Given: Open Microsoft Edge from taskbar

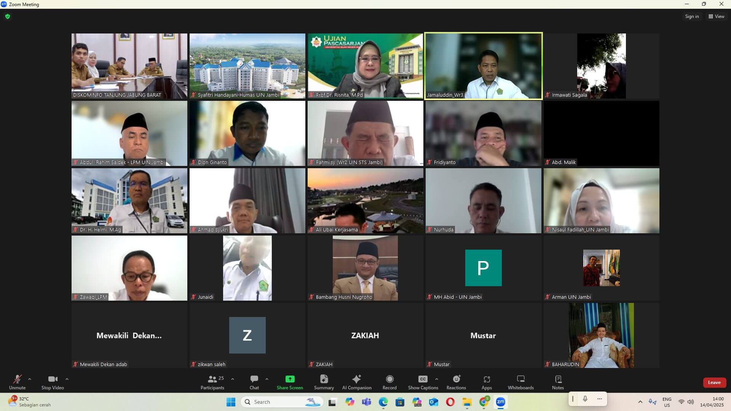Looking at the screenshot, I should pyautogui.click(x=383, y=402).
